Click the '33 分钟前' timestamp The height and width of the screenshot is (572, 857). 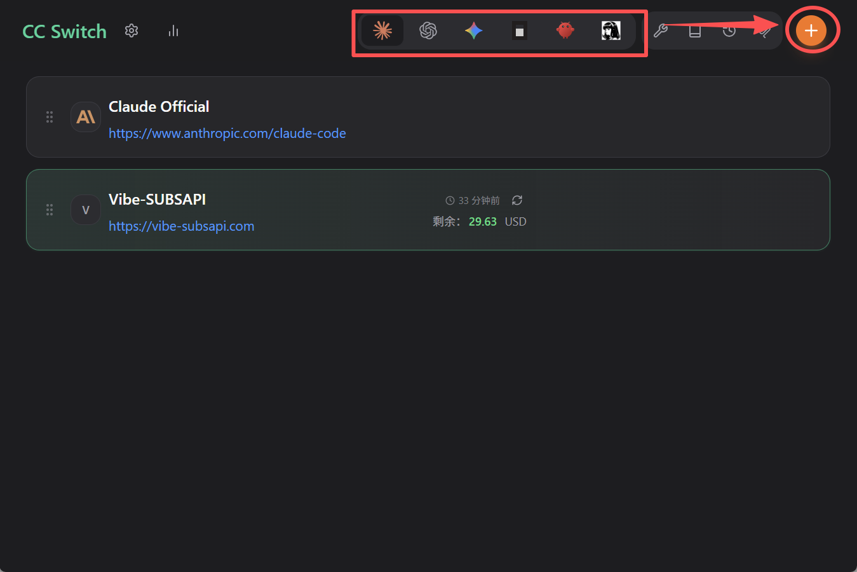[x=479, y=200]
